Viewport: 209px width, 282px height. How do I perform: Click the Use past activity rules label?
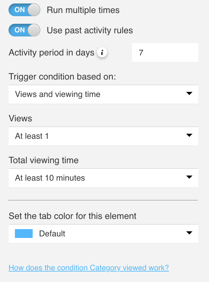(90, 30)
